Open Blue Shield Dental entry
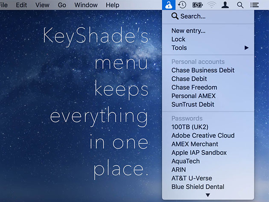 (x=208, y=187)
